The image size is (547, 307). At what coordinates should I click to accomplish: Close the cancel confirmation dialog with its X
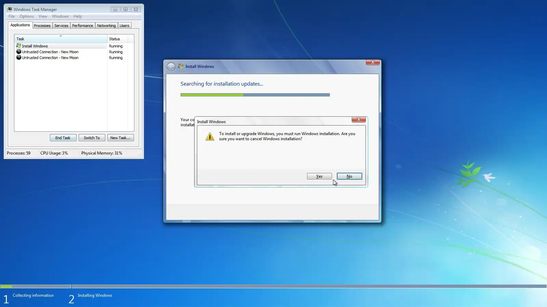point(359,119)
